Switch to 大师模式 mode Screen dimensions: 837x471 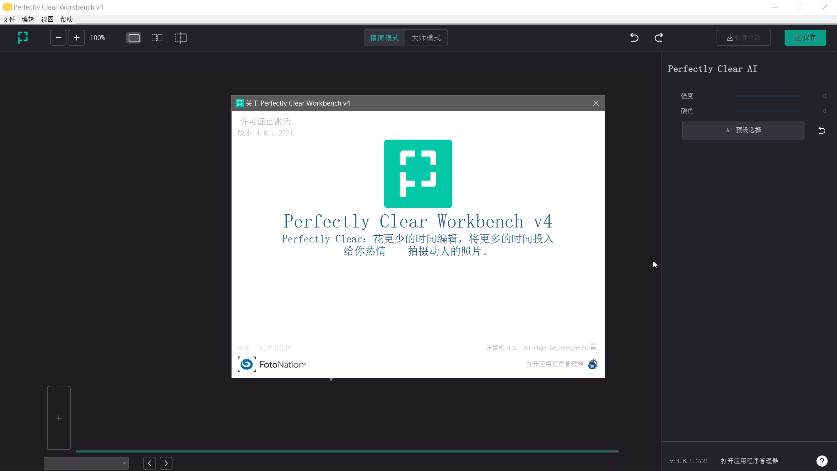(x=426, y=38)
